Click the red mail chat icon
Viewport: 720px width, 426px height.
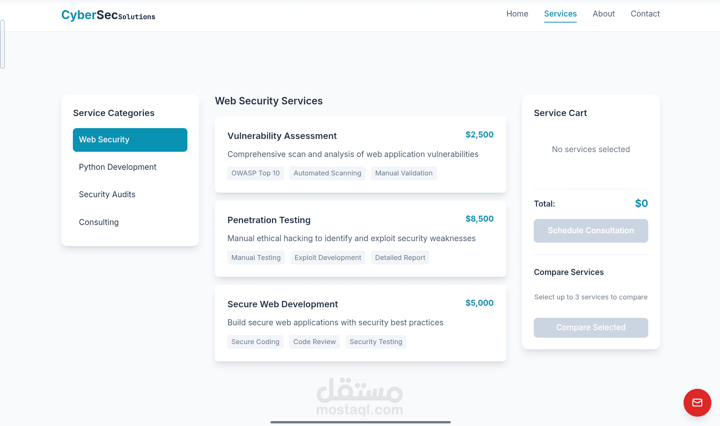point(697,403)
